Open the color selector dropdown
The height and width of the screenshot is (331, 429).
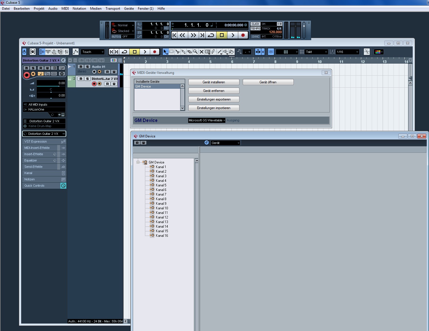tap(378, 52)
